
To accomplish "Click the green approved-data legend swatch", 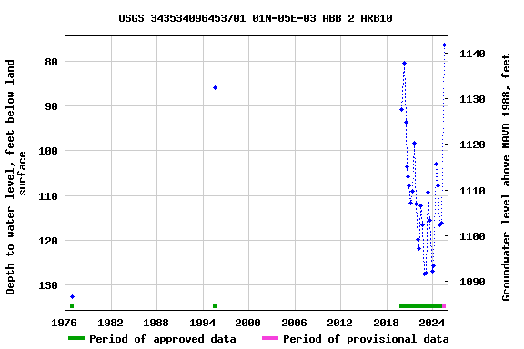I will click(76, 338).
